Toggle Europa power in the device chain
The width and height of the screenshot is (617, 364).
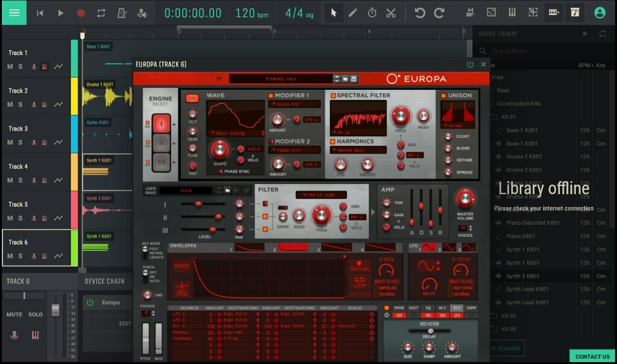click(90, 302)
